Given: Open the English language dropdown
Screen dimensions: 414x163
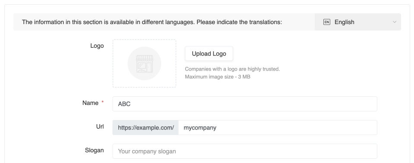Looking at the screenshot, I should [358, 22].
